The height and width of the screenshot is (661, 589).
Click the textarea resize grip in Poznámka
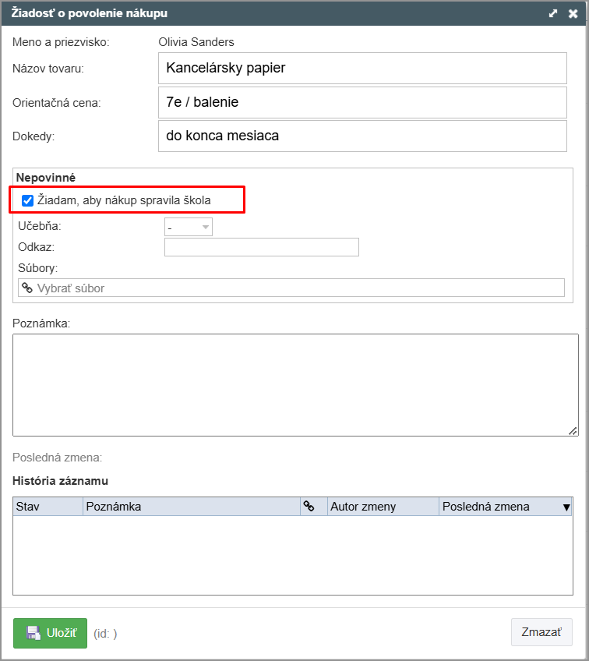[x=573, y=431]
